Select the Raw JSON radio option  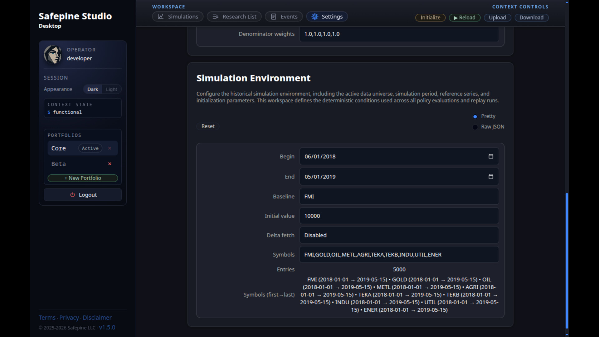(x=475, y=127)
